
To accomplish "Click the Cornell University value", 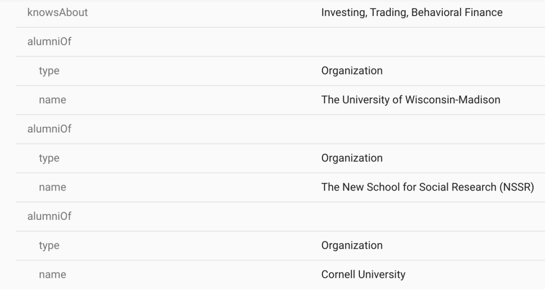I will coord(363,275).
